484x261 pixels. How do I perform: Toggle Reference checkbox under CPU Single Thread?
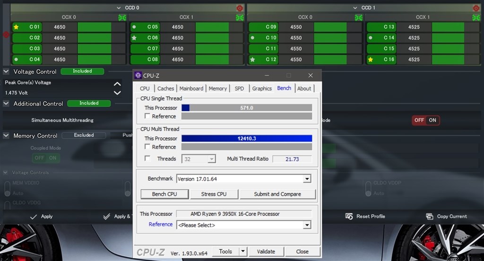[x=147, y=116]
